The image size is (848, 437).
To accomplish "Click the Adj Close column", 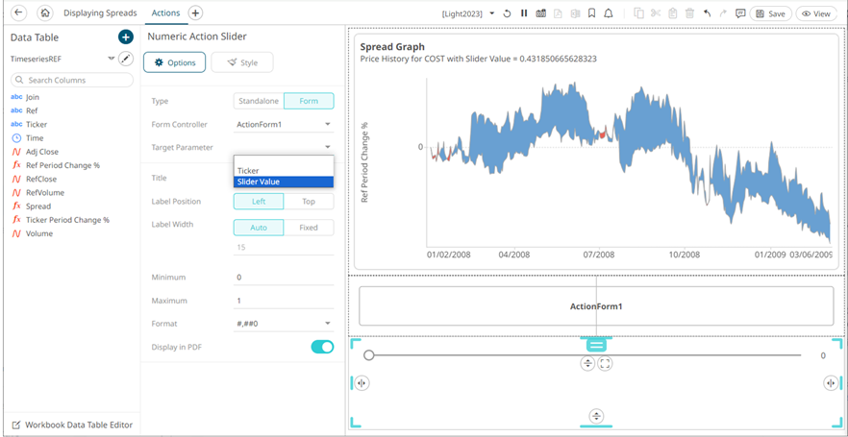I will [x=42, y=152].
